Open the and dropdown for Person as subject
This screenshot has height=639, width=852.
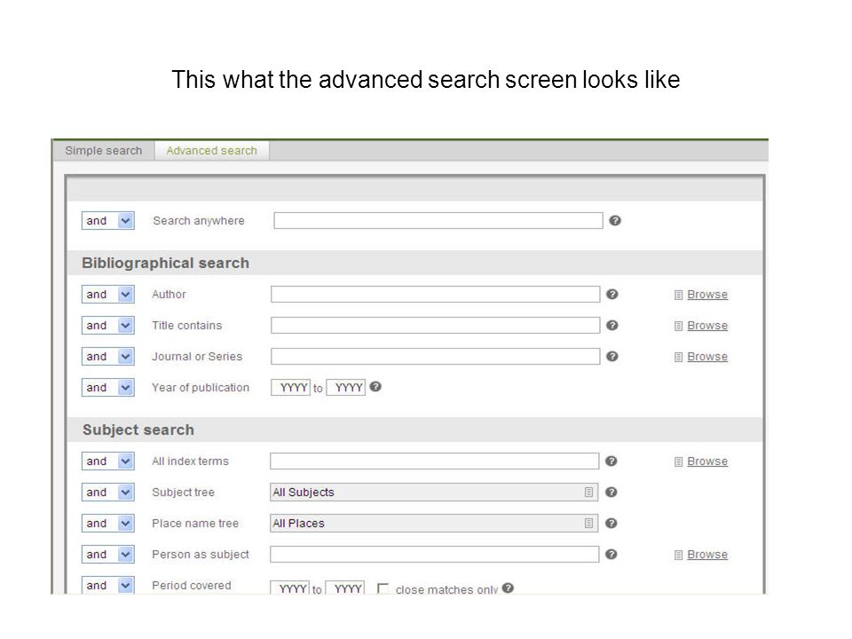tap(107, 554)
